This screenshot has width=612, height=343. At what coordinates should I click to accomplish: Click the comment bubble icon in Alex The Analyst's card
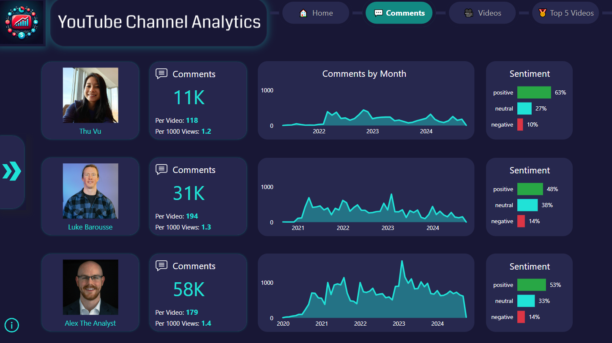pos(161,266)
